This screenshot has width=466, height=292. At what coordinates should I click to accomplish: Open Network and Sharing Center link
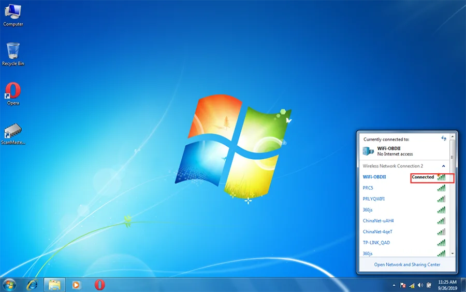[x=407, y=265]
